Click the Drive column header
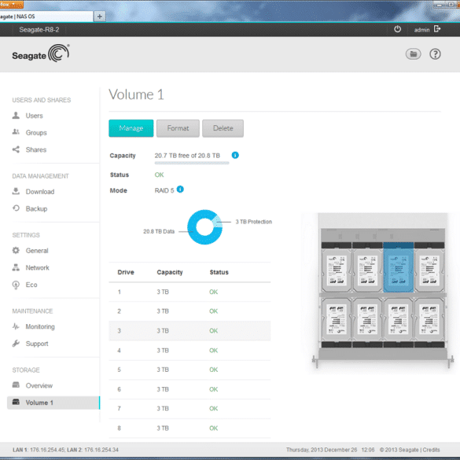This screenshot has width=460, height=460. pos(126,272)
